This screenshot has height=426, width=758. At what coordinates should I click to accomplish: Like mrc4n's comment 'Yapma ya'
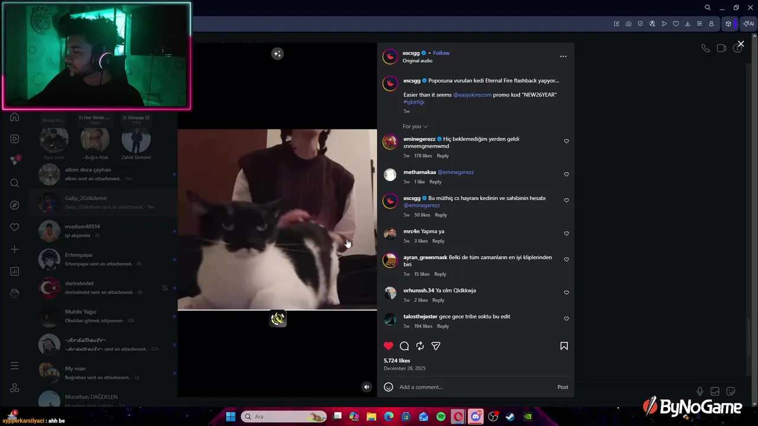pos(566,234)
